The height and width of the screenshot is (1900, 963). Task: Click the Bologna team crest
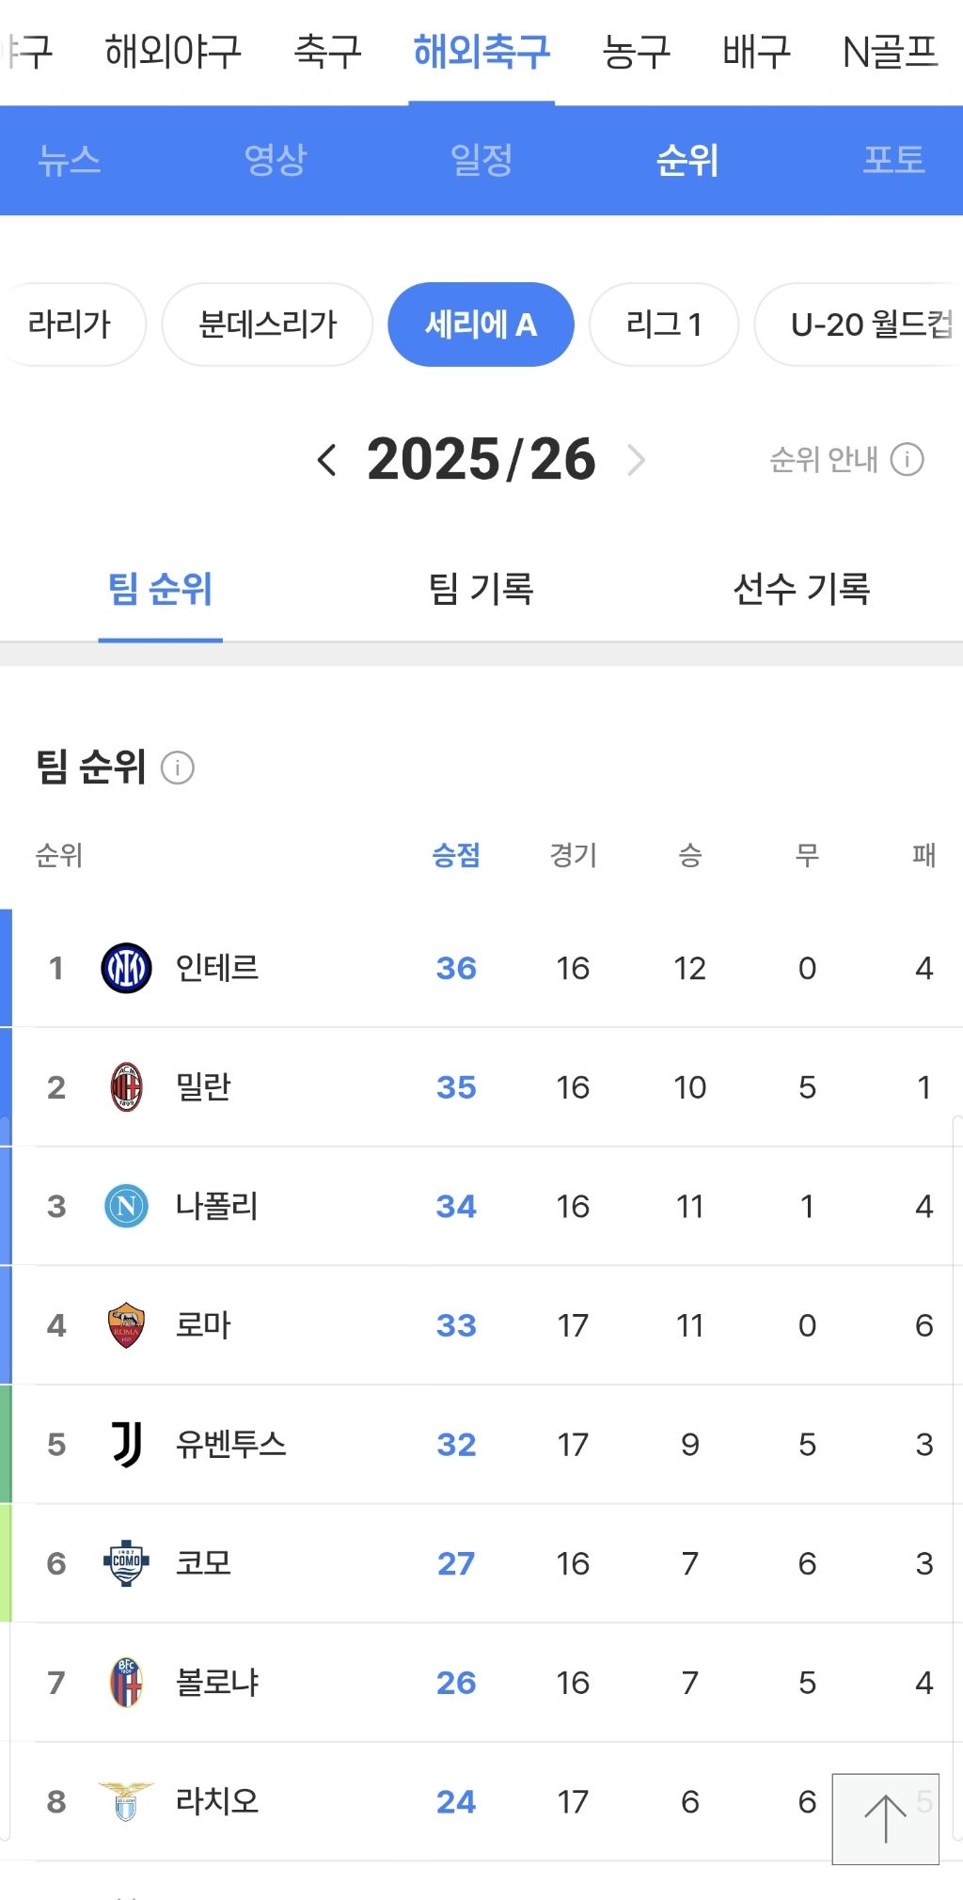point(126,1682)
